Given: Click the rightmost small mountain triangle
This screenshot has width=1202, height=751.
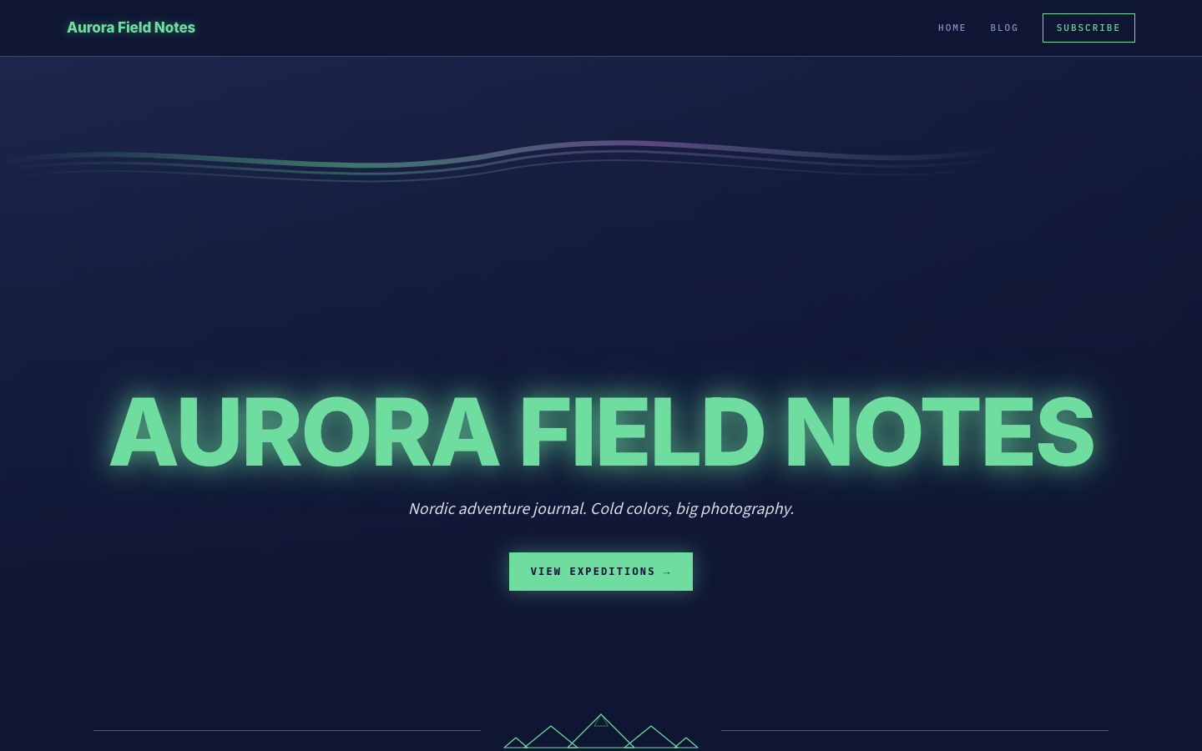Looking at the screenshot, I should (x=686, y=743).
